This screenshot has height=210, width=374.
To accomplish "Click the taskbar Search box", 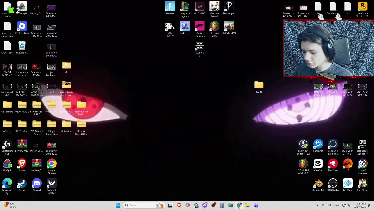I will pyautogui.click(x=144, y=205).
